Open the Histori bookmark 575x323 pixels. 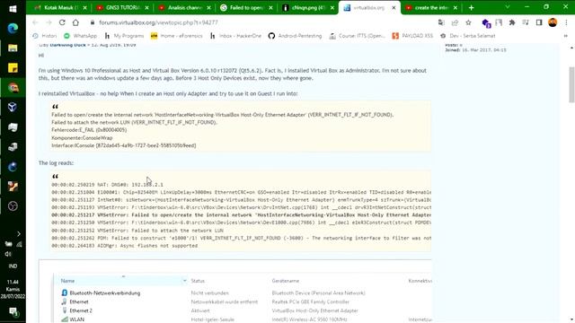[45, 36]
